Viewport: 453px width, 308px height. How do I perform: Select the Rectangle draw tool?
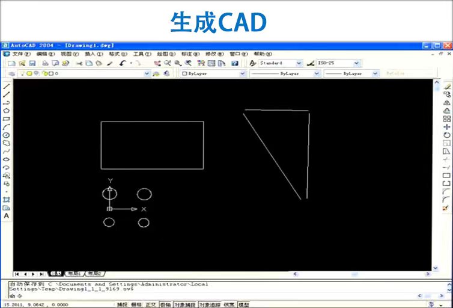click(x=7, y=119)
